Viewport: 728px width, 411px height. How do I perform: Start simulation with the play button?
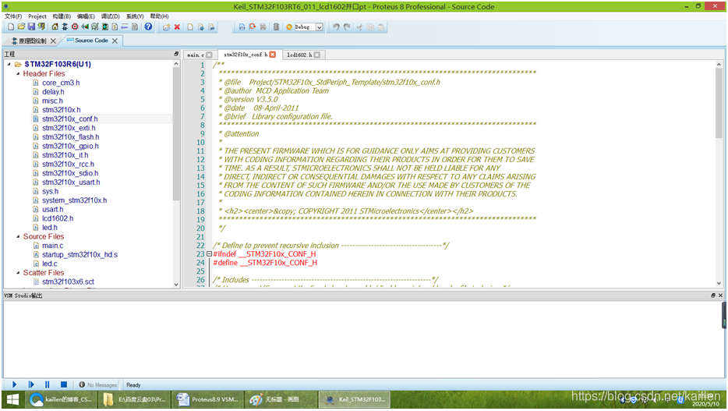click(x=14, y=384)
